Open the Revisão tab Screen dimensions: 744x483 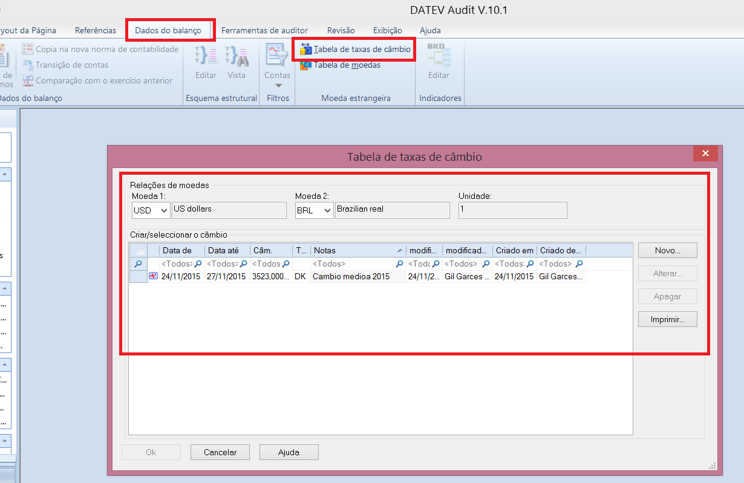click(341, 30)
